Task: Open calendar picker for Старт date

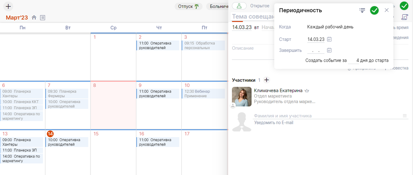Action: (329, 39)
